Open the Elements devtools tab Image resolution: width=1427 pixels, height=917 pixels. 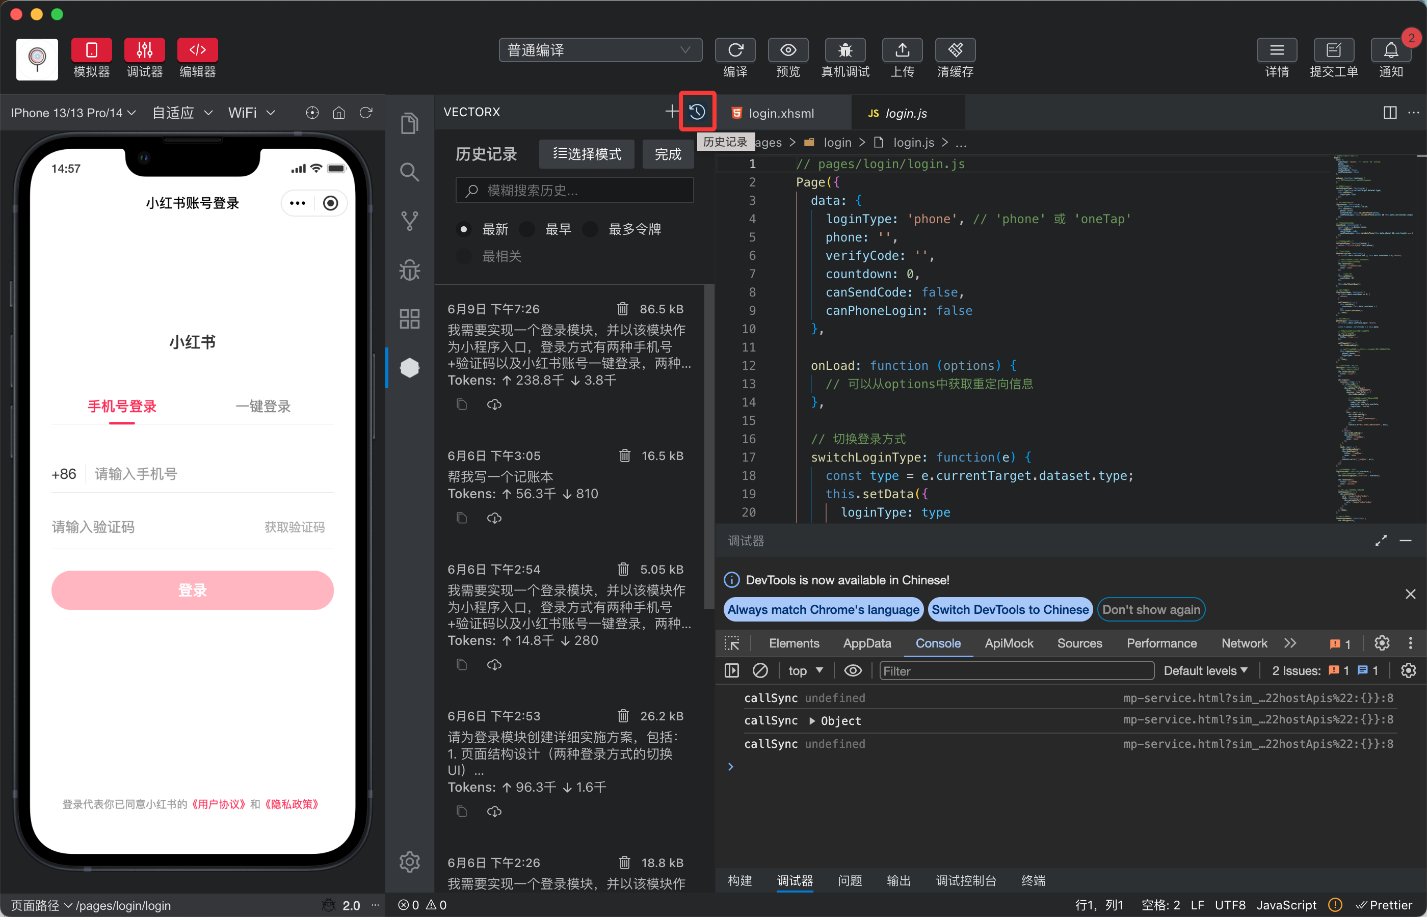[x=794, y=643]
